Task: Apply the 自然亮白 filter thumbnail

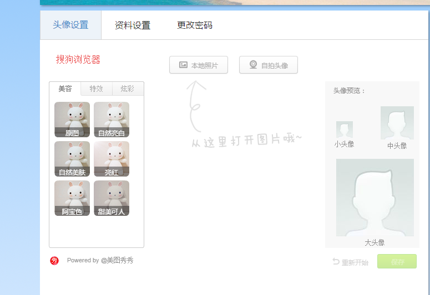Action: [x=112, y=120]
